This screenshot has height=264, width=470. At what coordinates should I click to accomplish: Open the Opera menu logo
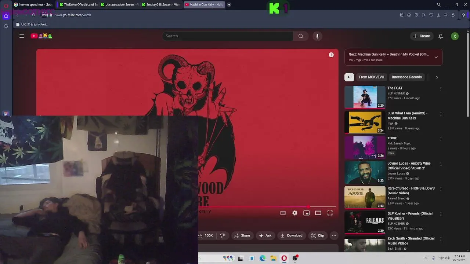(x=6, y=6)
